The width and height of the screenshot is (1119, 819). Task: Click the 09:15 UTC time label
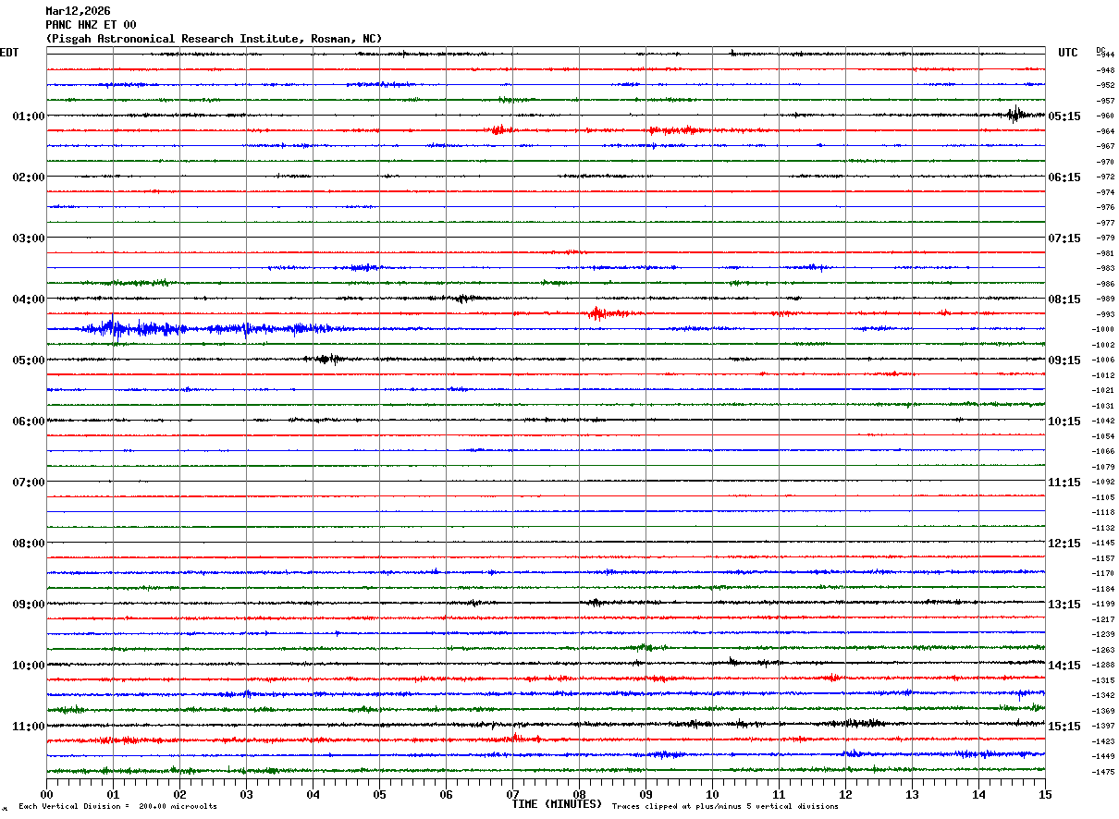pos(1065,361)
